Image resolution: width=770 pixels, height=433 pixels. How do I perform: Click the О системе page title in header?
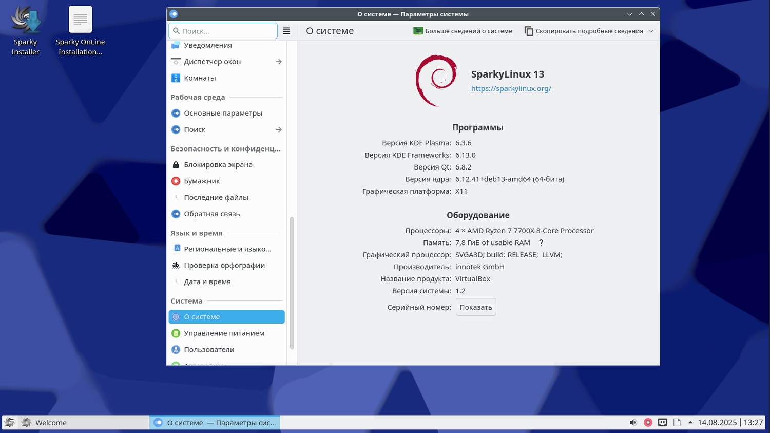pyautogui.click(x=330, y=31)
